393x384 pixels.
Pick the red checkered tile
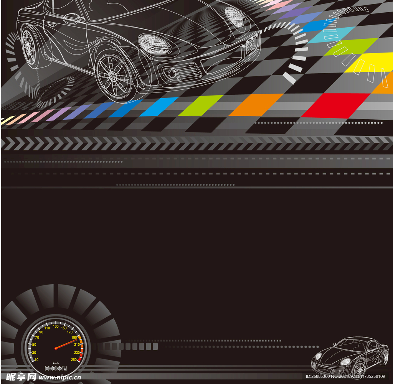(x=335, y=106)
